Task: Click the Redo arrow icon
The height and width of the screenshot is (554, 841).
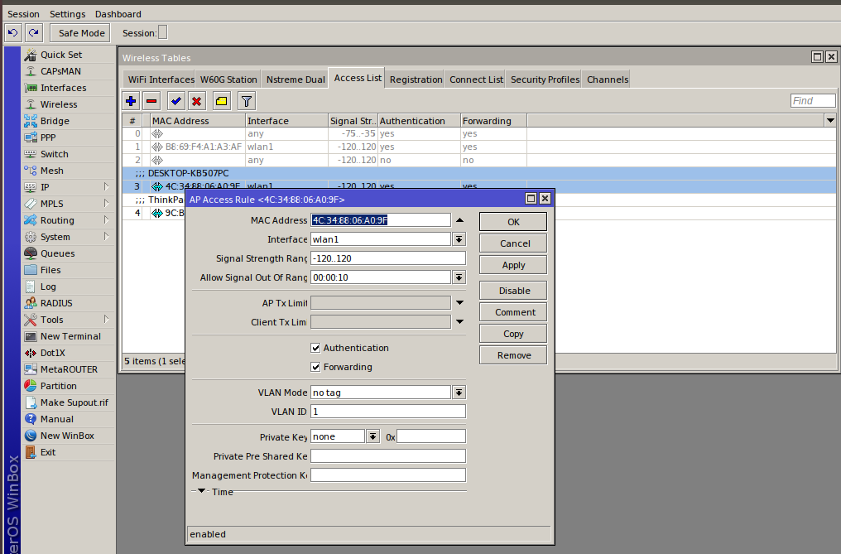Action: [x=33, y=33]
